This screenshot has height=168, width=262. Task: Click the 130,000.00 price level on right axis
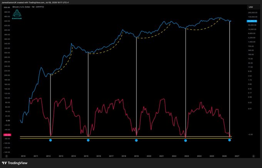click(x=252, y=17)
